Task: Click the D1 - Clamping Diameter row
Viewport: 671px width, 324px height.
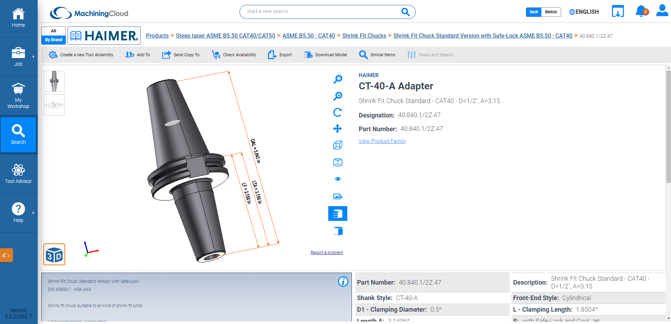Action: coord(432,310)
